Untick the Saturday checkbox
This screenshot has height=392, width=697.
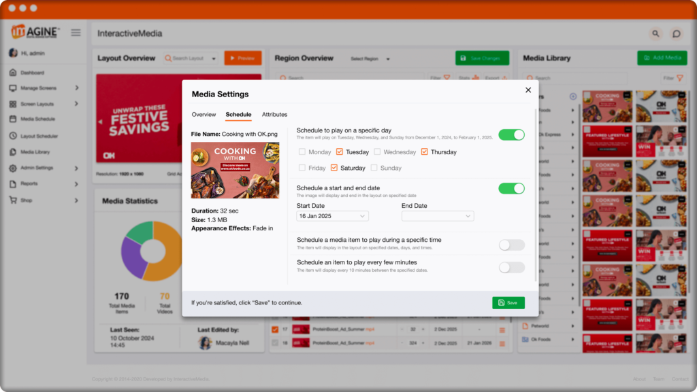coord(334,168)
